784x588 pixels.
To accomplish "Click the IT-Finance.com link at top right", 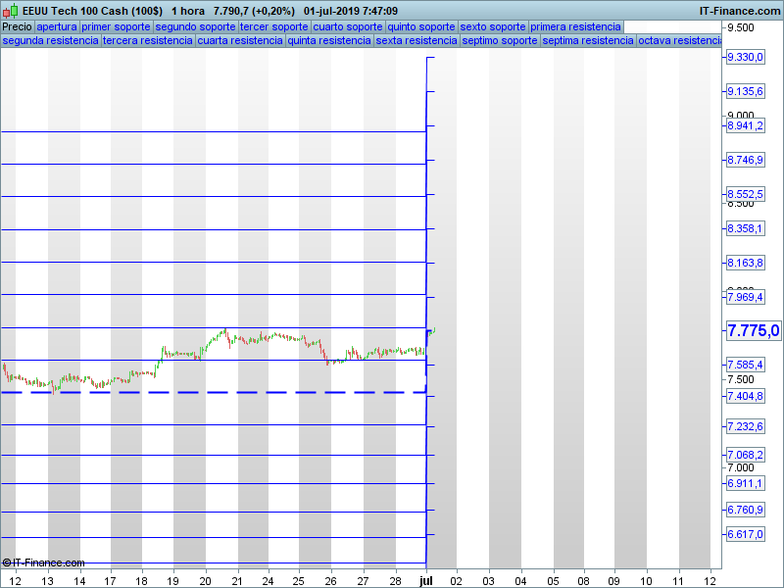I will 740,11.
